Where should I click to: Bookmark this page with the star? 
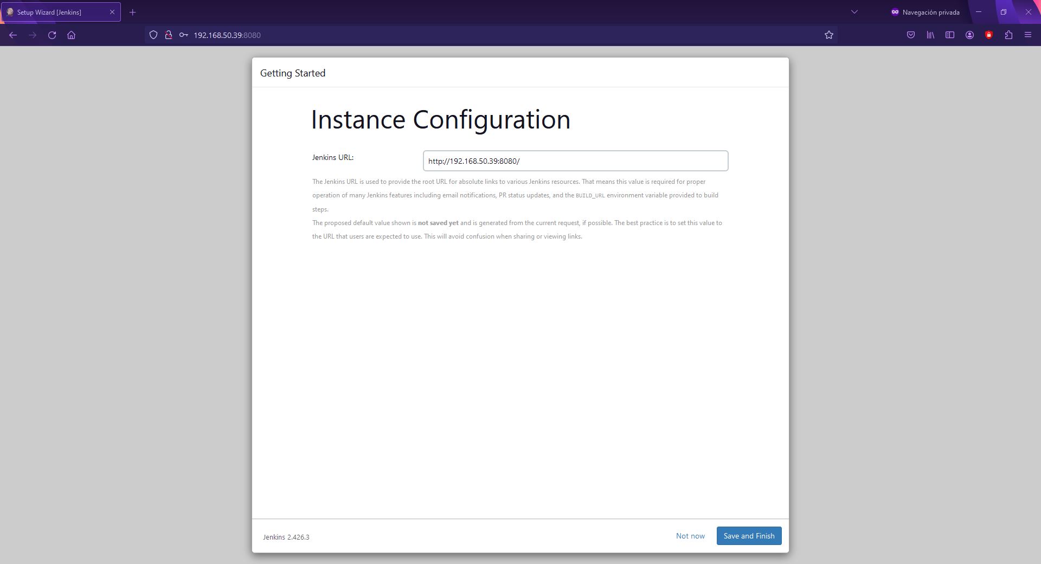[829, 35]
